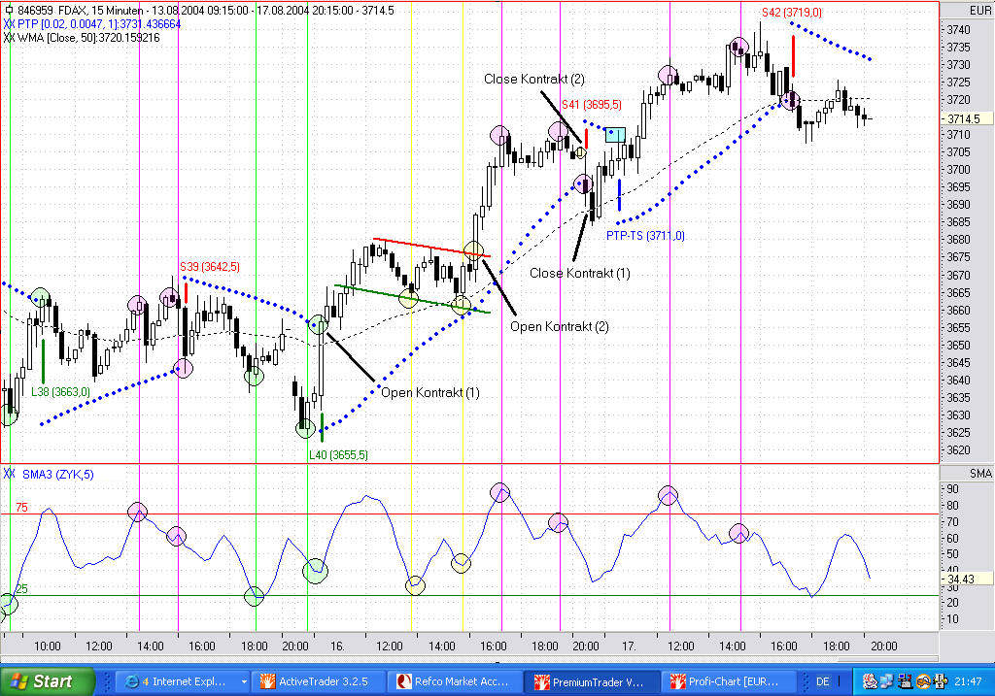Click the cyan box marker near S41
The image size is (995, 696).
coord(615,134)
